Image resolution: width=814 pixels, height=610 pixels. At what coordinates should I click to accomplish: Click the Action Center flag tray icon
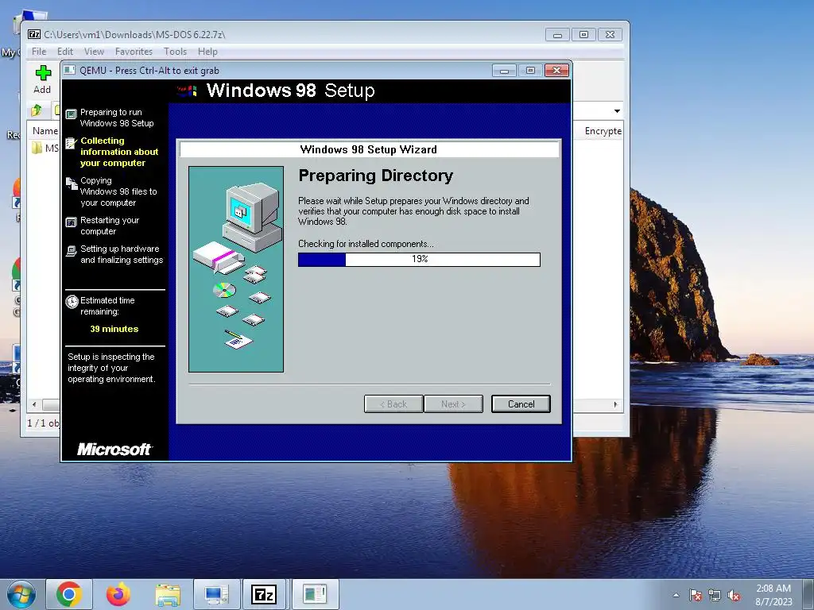pyautogui.click(x=696, y=596)
